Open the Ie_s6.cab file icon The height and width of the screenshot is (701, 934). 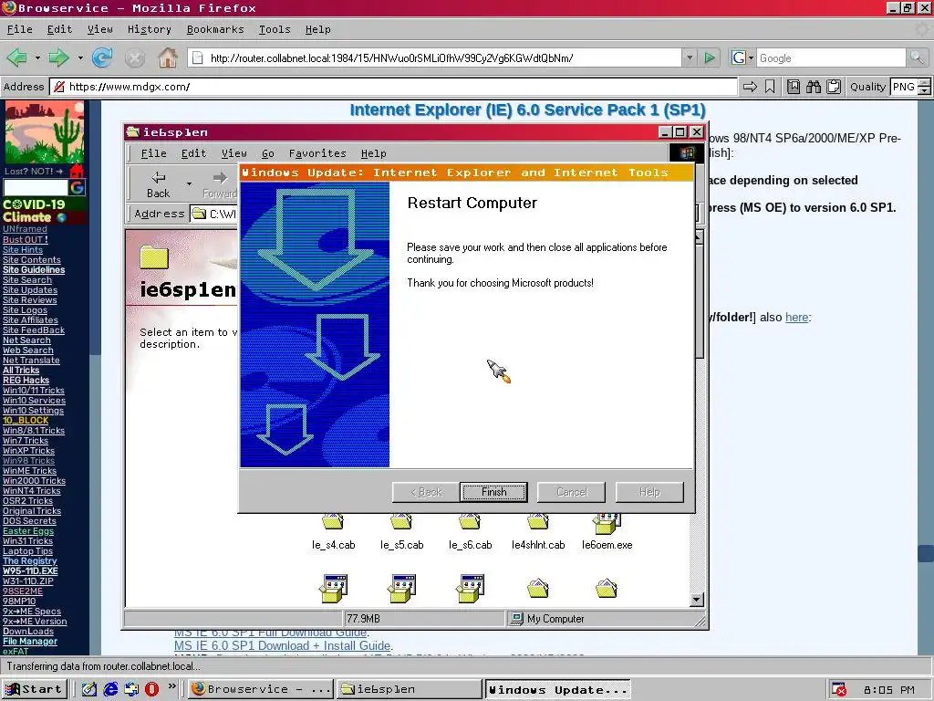pyautogui.click(x=470, y=523)
